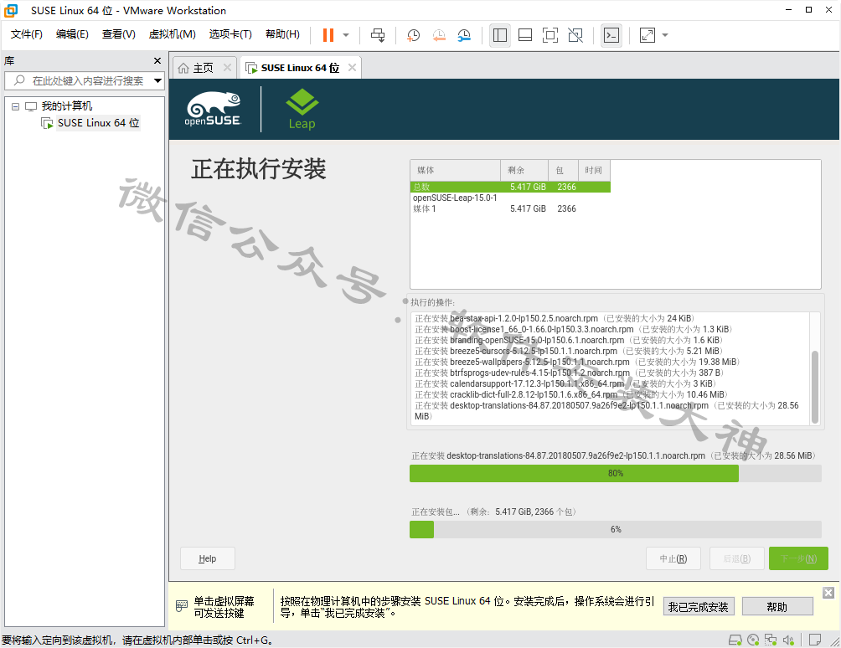This screenshot has height=648, width=841.
Task: Open the stretch mode dropdown arrow
Action: pos(665,35)
